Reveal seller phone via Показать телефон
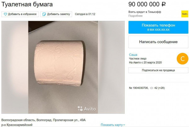Image resolution: width=189 pixels, height=127 pixels. [158, 27]
